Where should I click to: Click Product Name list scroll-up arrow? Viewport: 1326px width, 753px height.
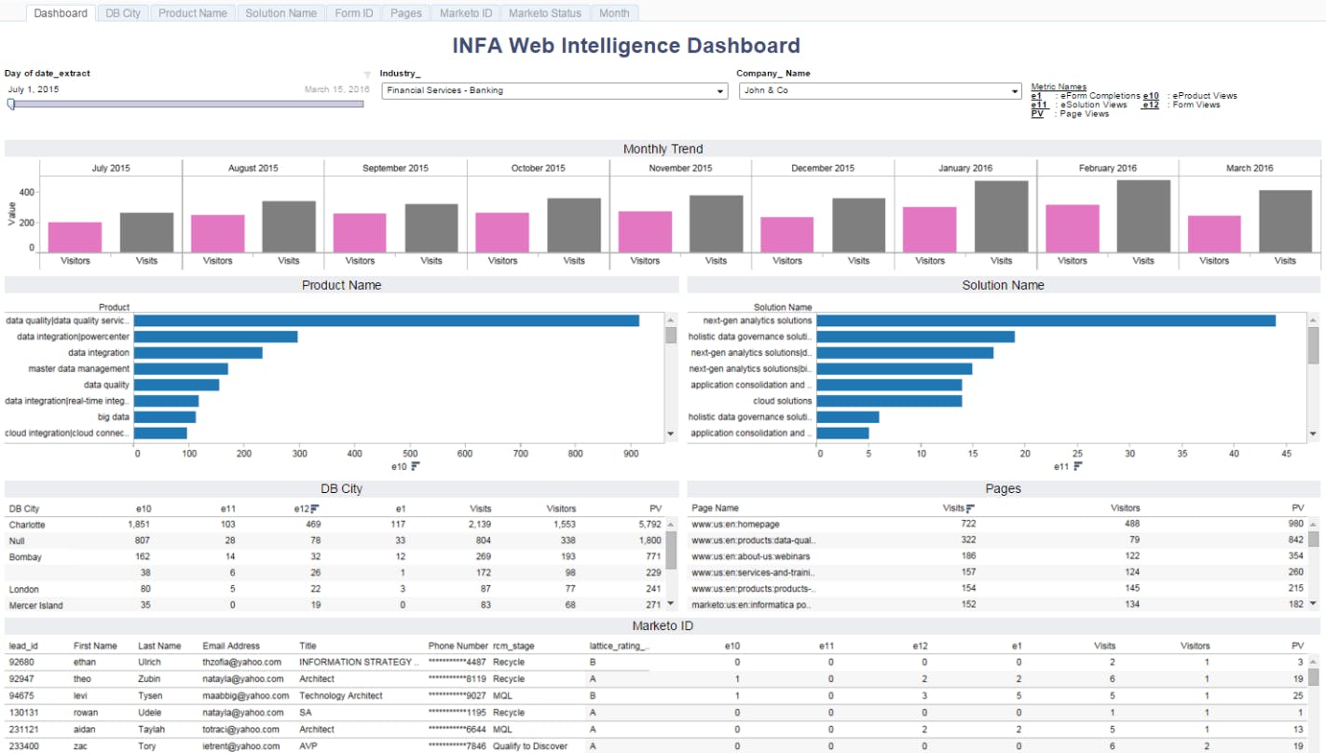tap(670, 321)
